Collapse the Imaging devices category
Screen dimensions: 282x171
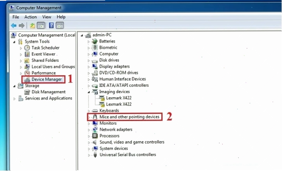[89, 92]
